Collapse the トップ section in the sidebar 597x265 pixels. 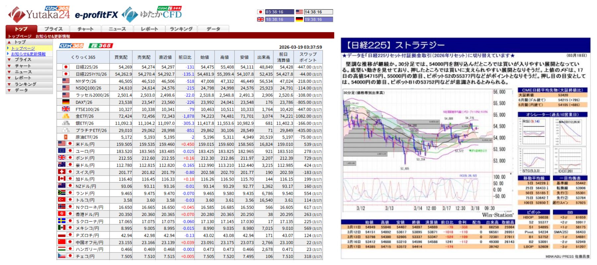[20, 42]
